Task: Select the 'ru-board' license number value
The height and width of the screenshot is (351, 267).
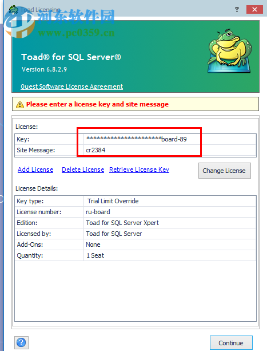Action: 98,212
